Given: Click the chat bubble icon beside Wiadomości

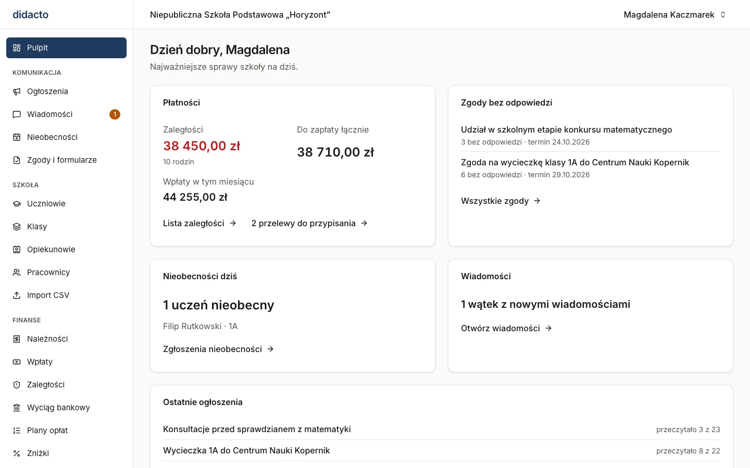Looking at the screenshot, I should pos(17,114).
